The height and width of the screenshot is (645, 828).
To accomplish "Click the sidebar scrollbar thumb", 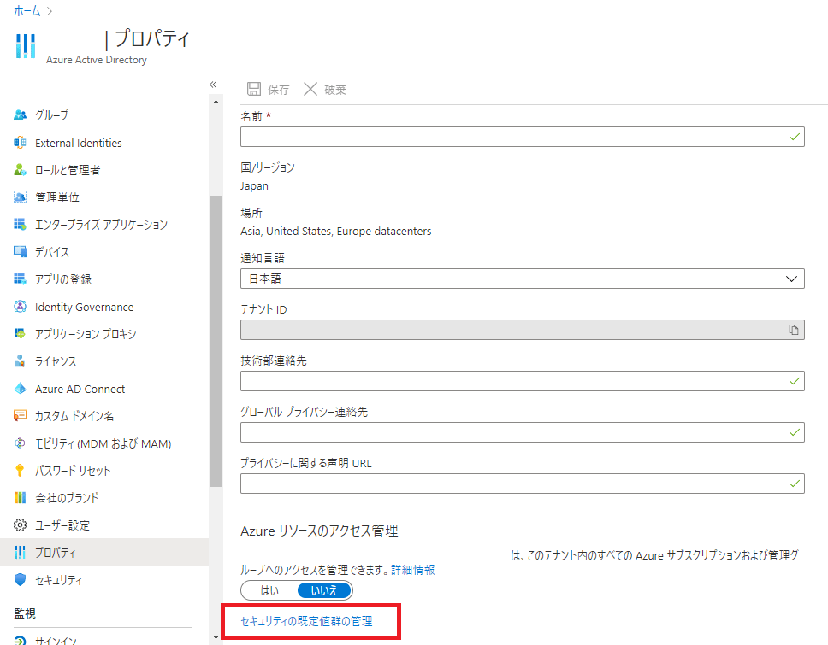I will (x=216, y=341).
